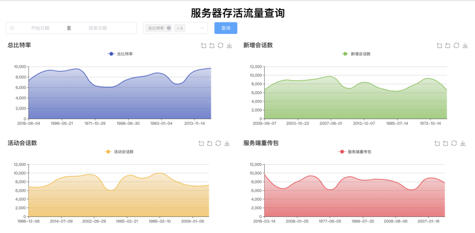
Task: Open the 结束日期 end date picker
Action: pos(98,28)
